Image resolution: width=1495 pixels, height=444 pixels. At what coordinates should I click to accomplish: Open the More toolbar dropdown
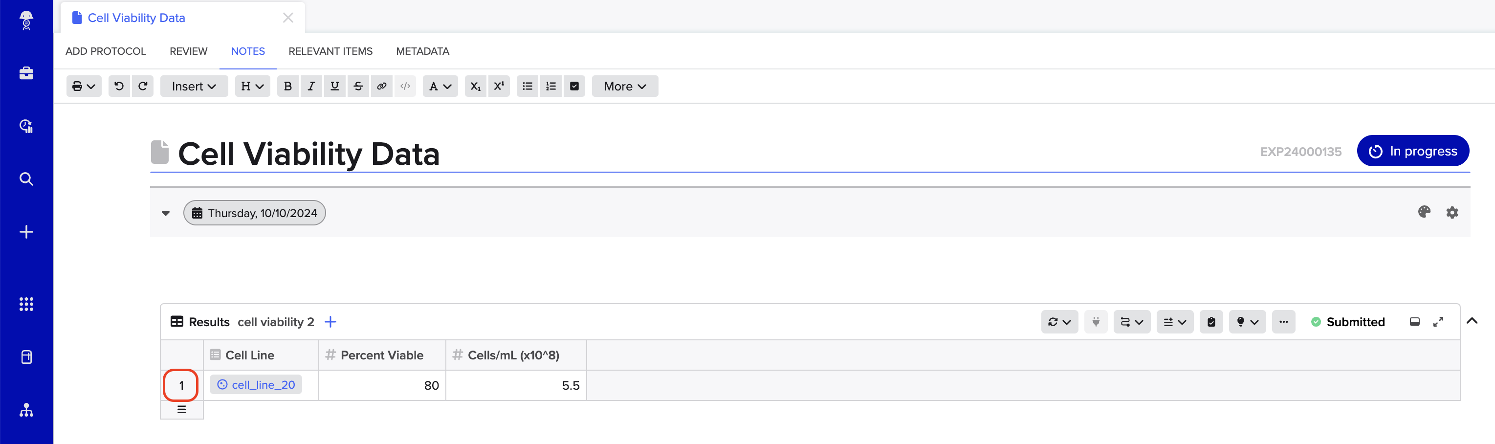point(625,86)
